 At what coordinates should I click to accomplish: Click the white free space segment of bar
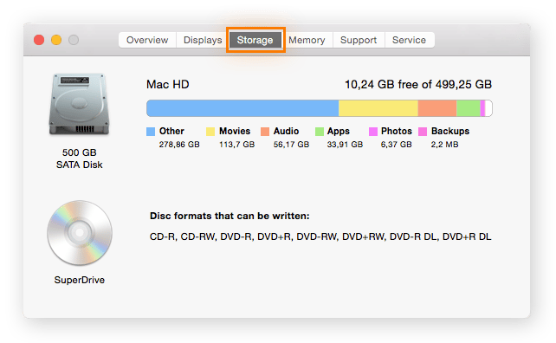(488, 108)
